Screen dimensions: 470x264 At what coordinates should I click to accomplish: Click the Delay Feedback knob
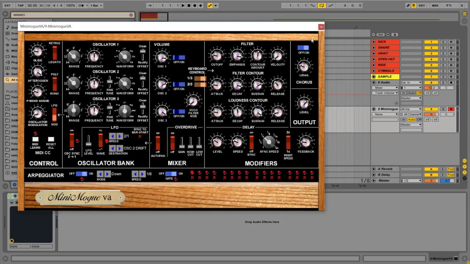coord(305,142)
